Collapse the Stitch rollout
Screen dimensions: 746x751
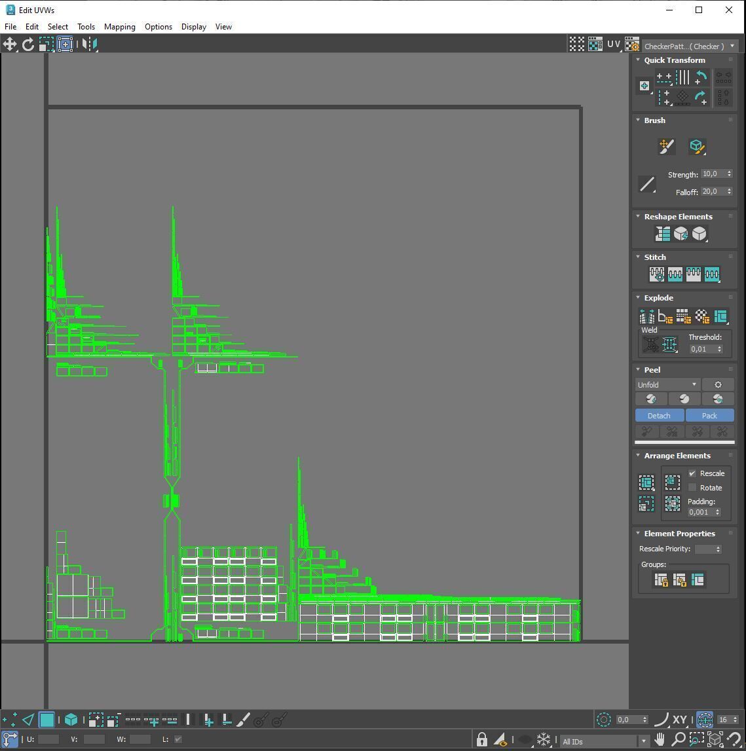pyautogui.click(x=638, y=257)
